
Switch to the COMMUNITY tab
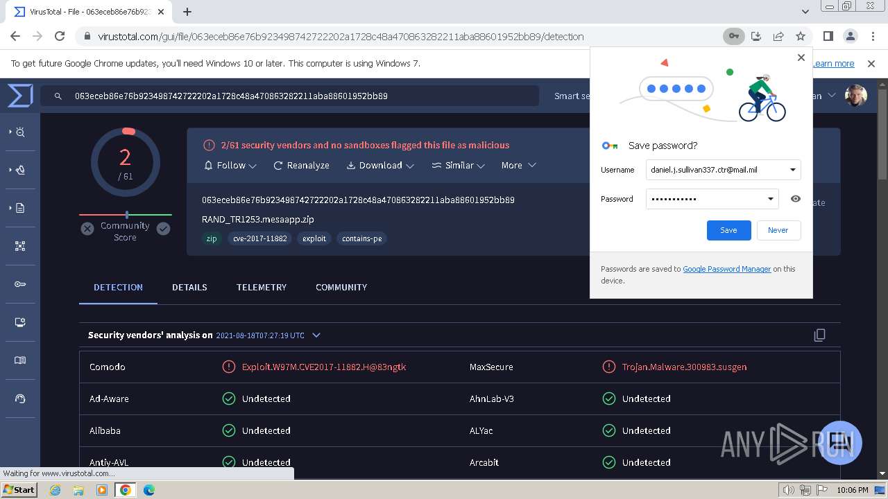[341, 287]
